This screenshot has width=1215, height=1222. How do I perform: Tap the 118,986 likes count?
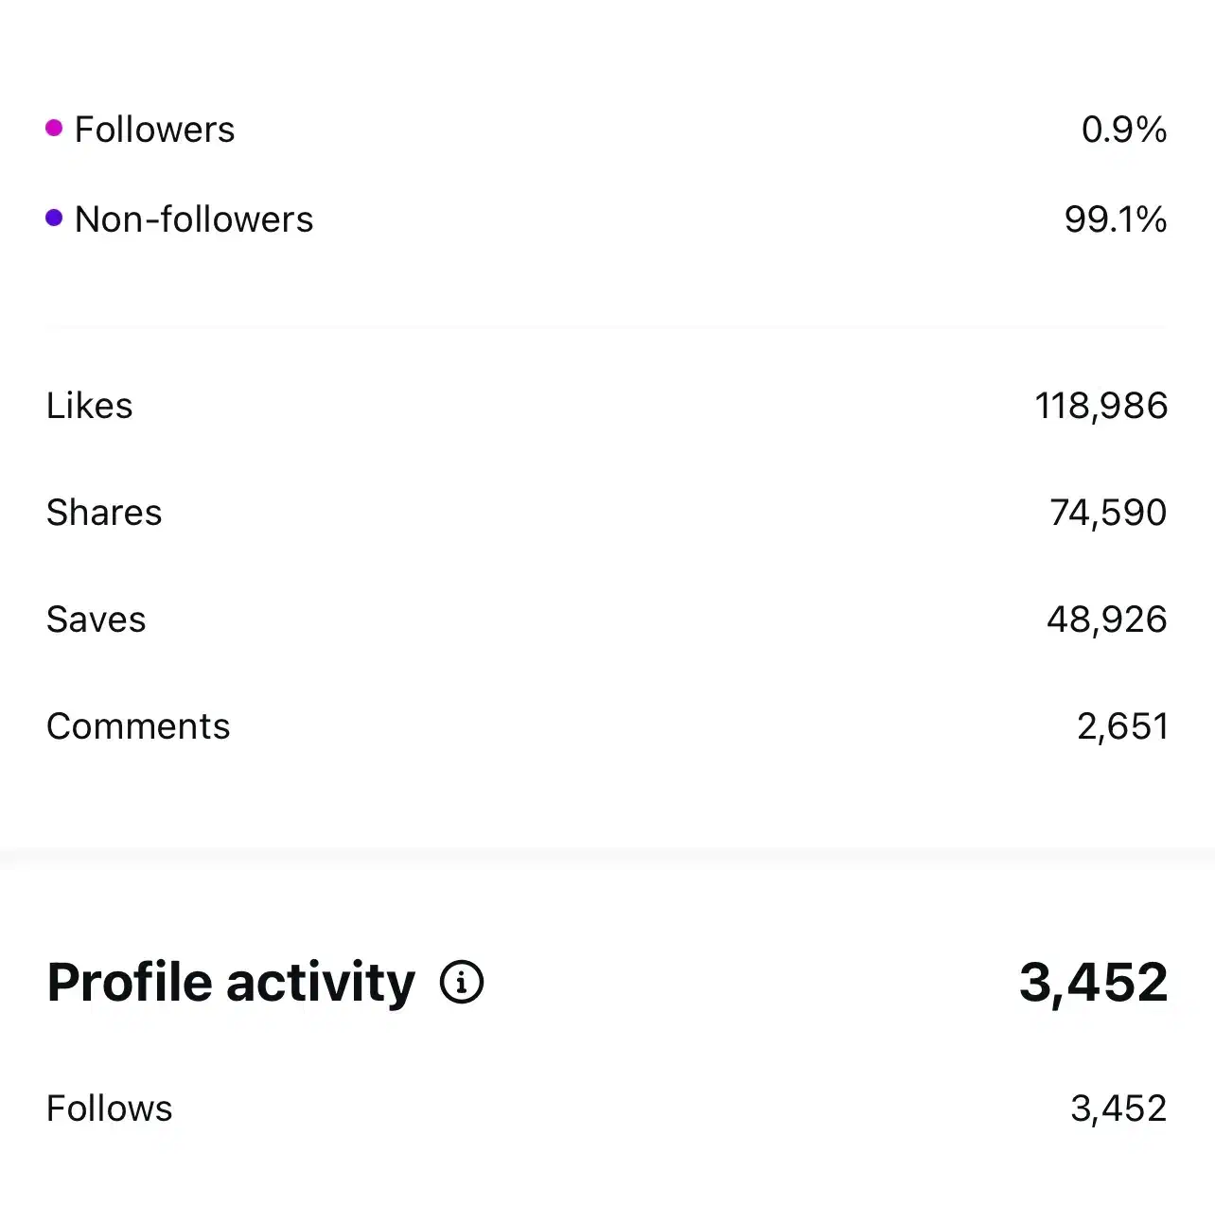coord(1101,406)
